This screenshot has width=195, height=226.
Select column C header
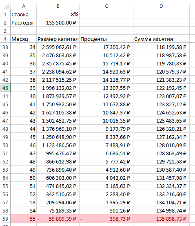point(106,6)
